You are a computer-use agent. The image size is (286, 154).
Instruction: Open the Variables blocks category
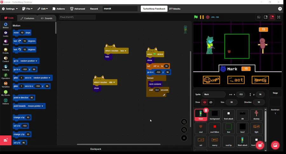point(6,85)
